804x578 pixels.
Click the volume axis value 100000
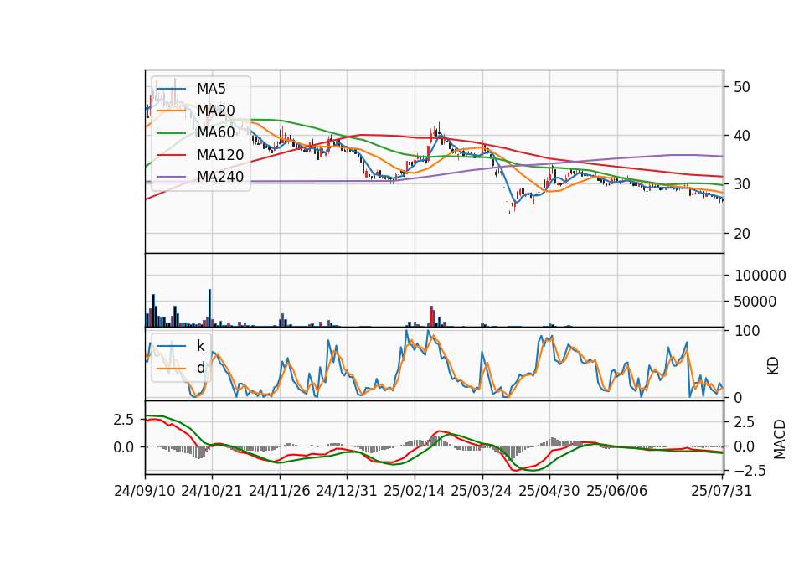[x=760, y=276]
